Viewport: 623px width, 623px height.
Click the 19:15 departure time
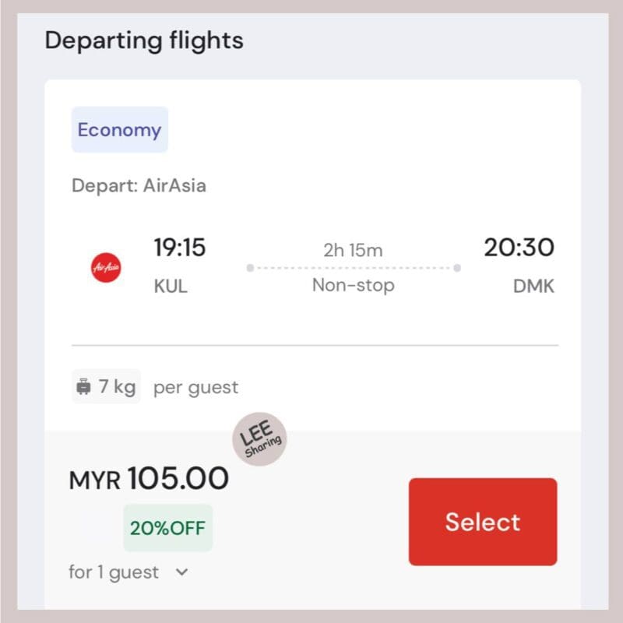[180, 247]
